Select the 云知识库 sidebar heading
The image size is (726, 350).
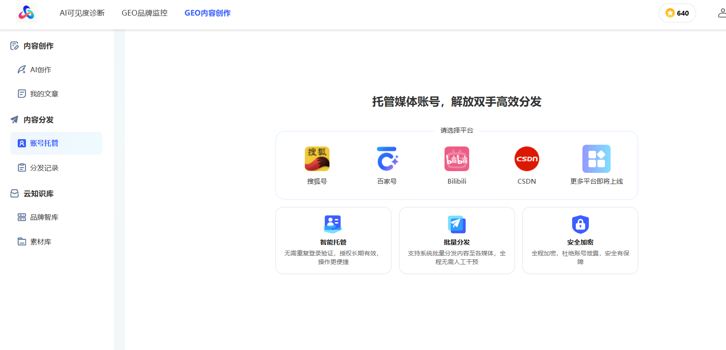click(38, 194)
